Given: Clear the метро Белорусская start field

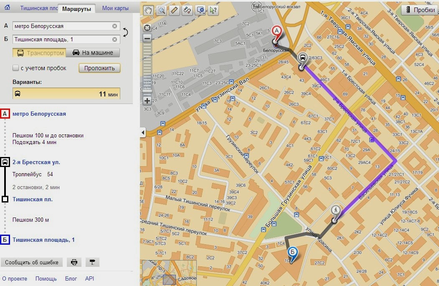Looking at the screenshot, I should [x=114, y=26].
